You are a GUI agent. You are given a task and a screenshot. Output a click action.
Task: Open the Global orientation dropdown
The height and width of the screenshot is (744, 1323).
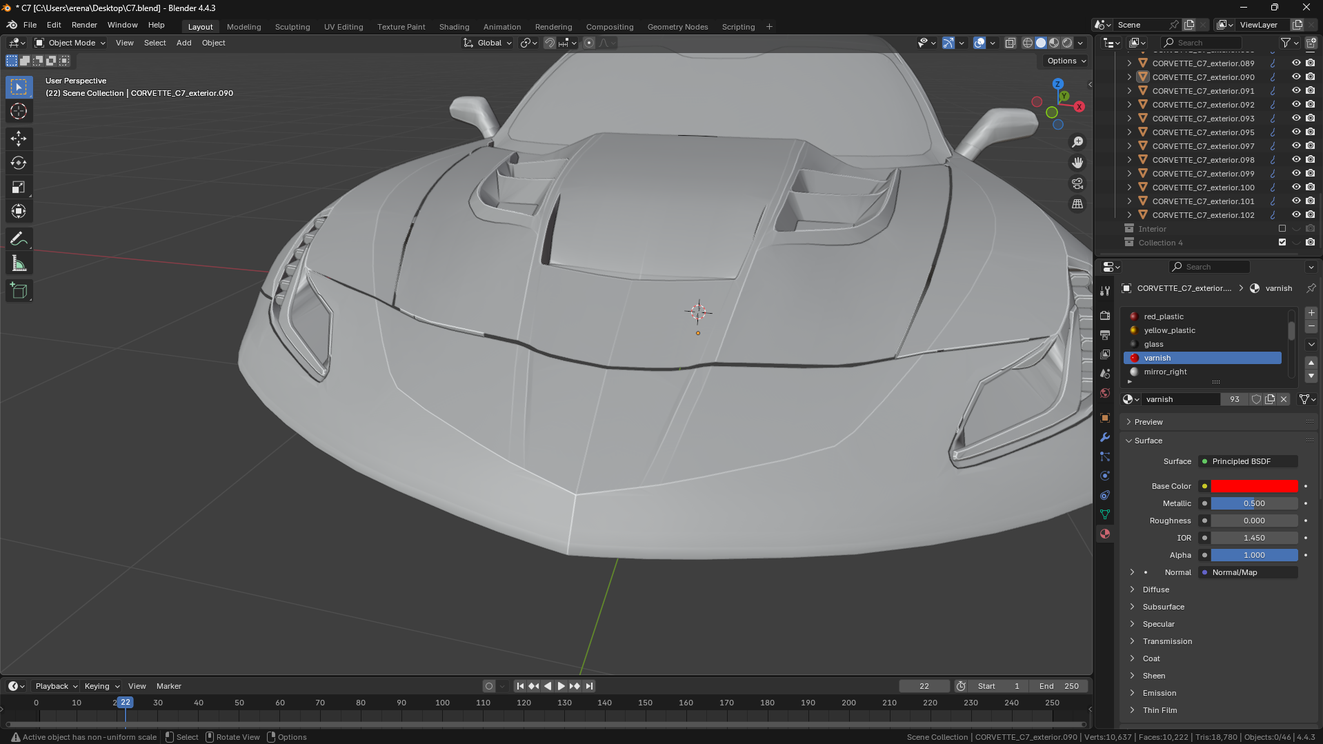[488, 43]
